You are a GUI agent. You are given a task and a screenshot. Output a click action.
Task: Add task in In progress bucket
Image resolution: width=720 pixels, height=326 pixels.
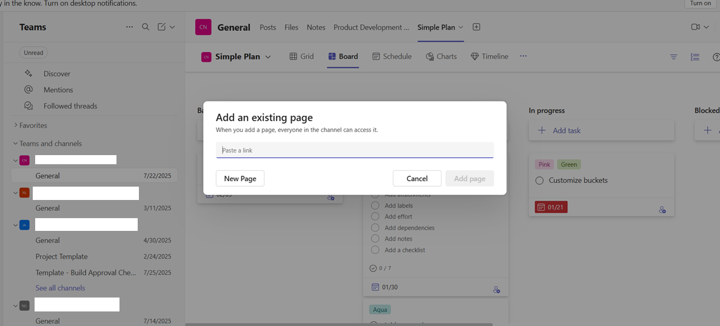[602, 131]
